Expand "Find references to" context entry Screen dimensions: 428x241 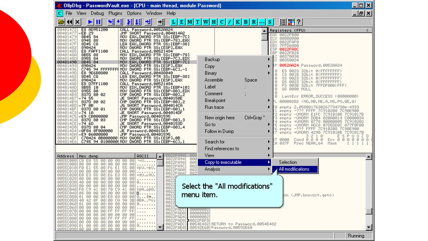pyautogui.click(x=235, y=149)
